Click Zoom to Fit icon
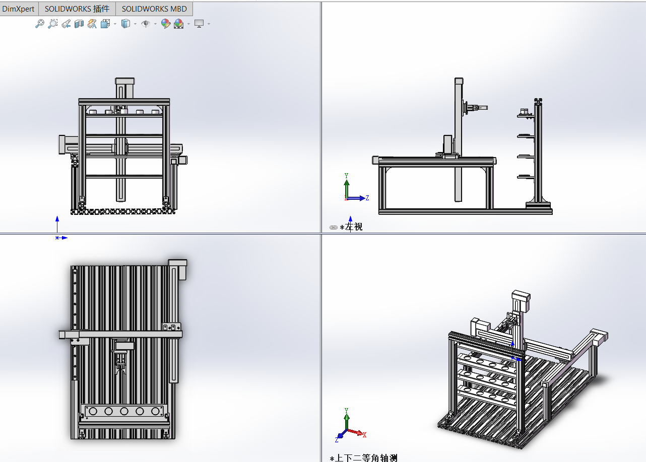The width and height of the screenshot is (646, 462). click(x=40, y=24)
